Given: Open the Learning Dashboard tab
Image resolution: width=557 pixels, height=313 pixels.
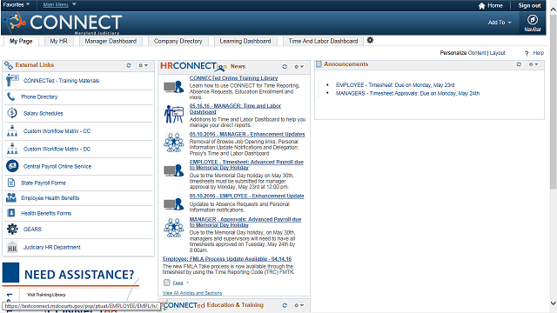Looking at the screenshot, I should point(245,41).
